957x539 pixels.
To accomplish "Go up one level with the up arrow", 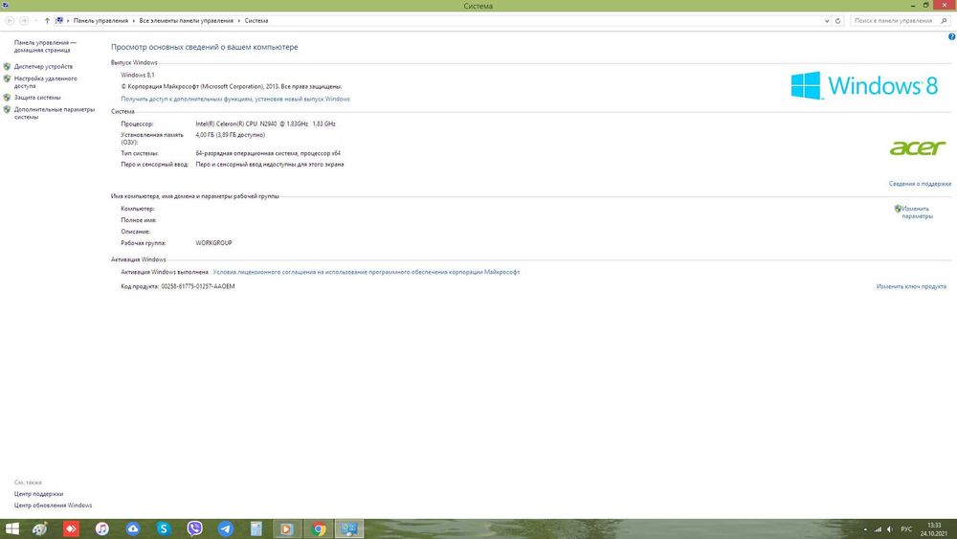I will point(47,21).
